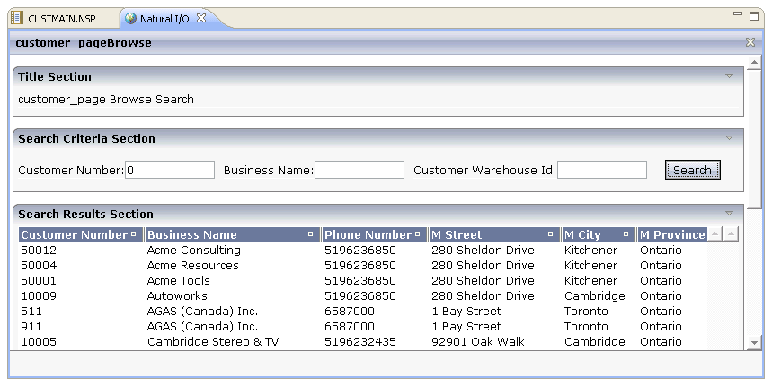Click the sort icon in Customer Number column
The width and height of the screenshot is (772, 387).
pyautogui.click(x=134, y=234)
